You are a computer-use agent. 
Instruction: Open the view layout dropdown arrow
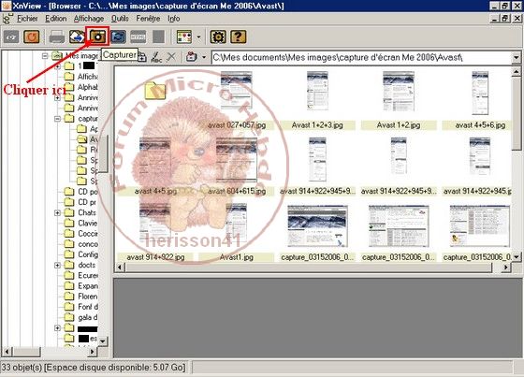tap(198, 36)
